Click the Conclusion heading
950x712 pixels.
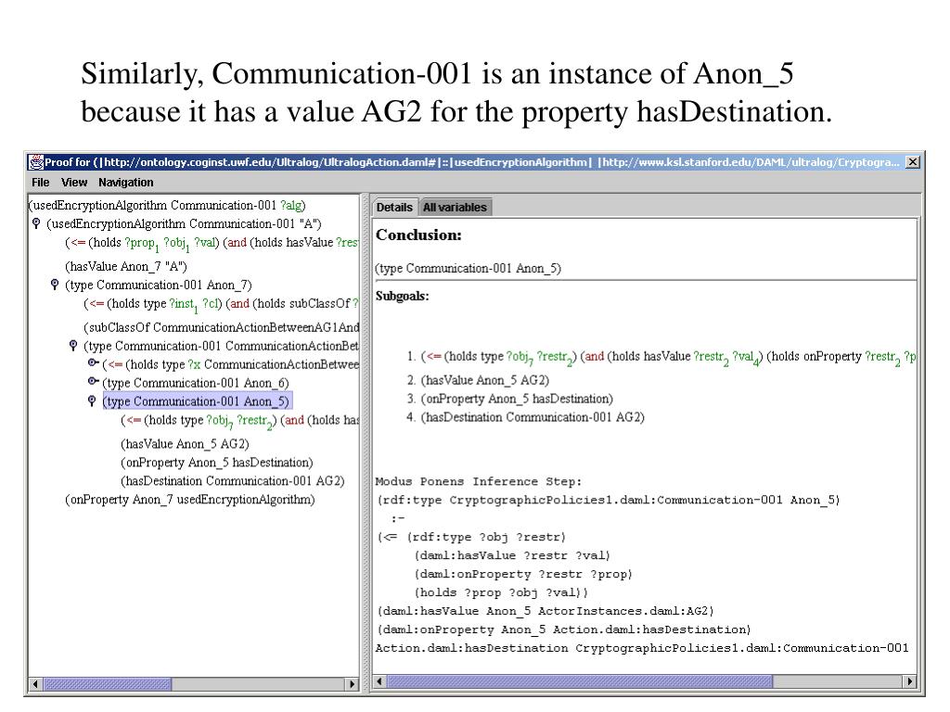[418, 235]
